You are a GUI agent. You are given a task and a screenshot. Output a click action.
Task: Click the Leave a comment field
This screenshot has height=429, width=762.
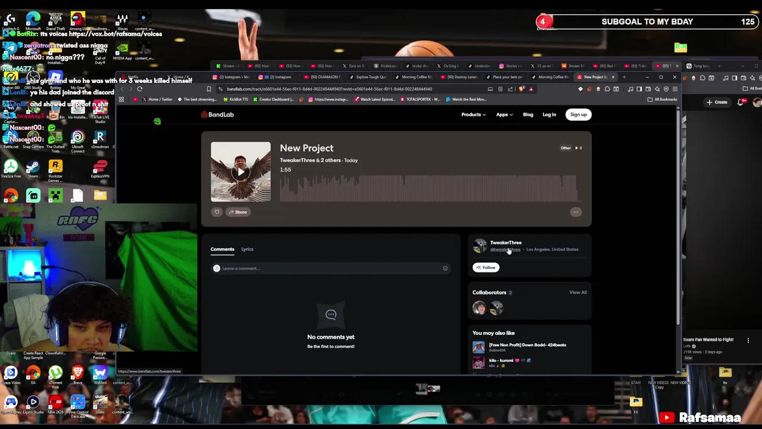330,268
